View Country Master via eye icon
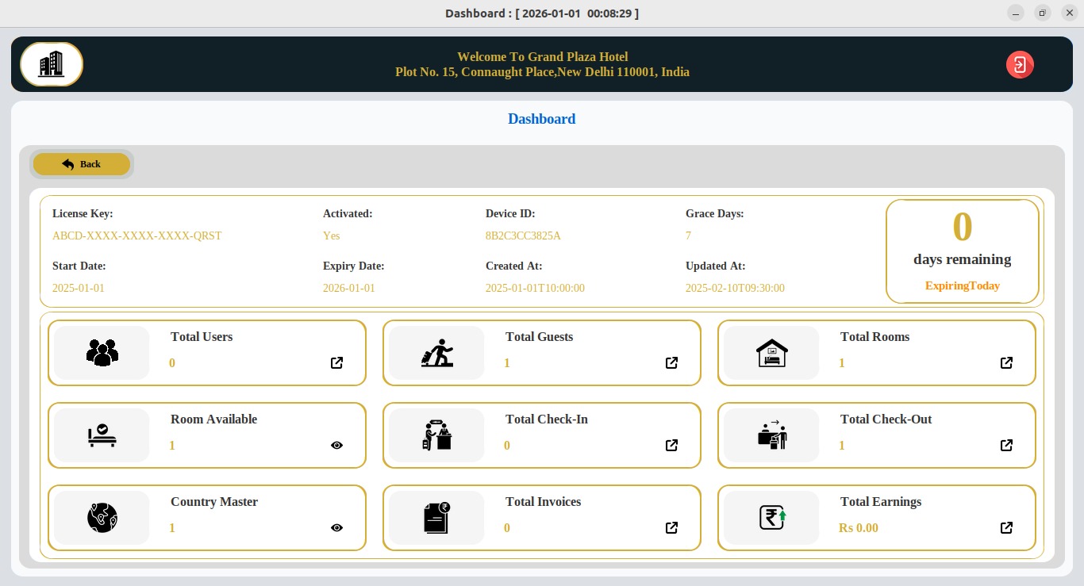Screen dimensions: 1084x586 (336, 528)
